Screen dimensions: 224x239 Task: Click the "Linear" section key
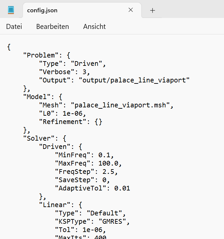pyautogui.click(x=55, y=205)
